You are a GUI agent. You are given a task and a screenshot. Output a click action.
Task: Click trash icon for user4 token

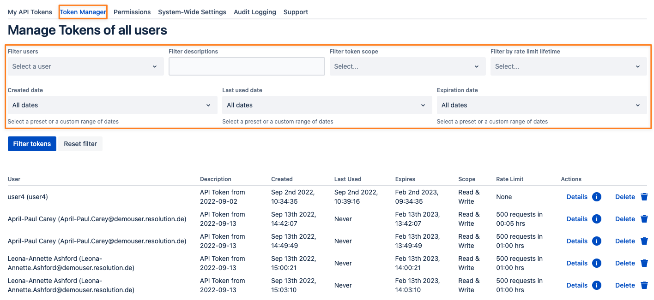[x=644, y=197]
